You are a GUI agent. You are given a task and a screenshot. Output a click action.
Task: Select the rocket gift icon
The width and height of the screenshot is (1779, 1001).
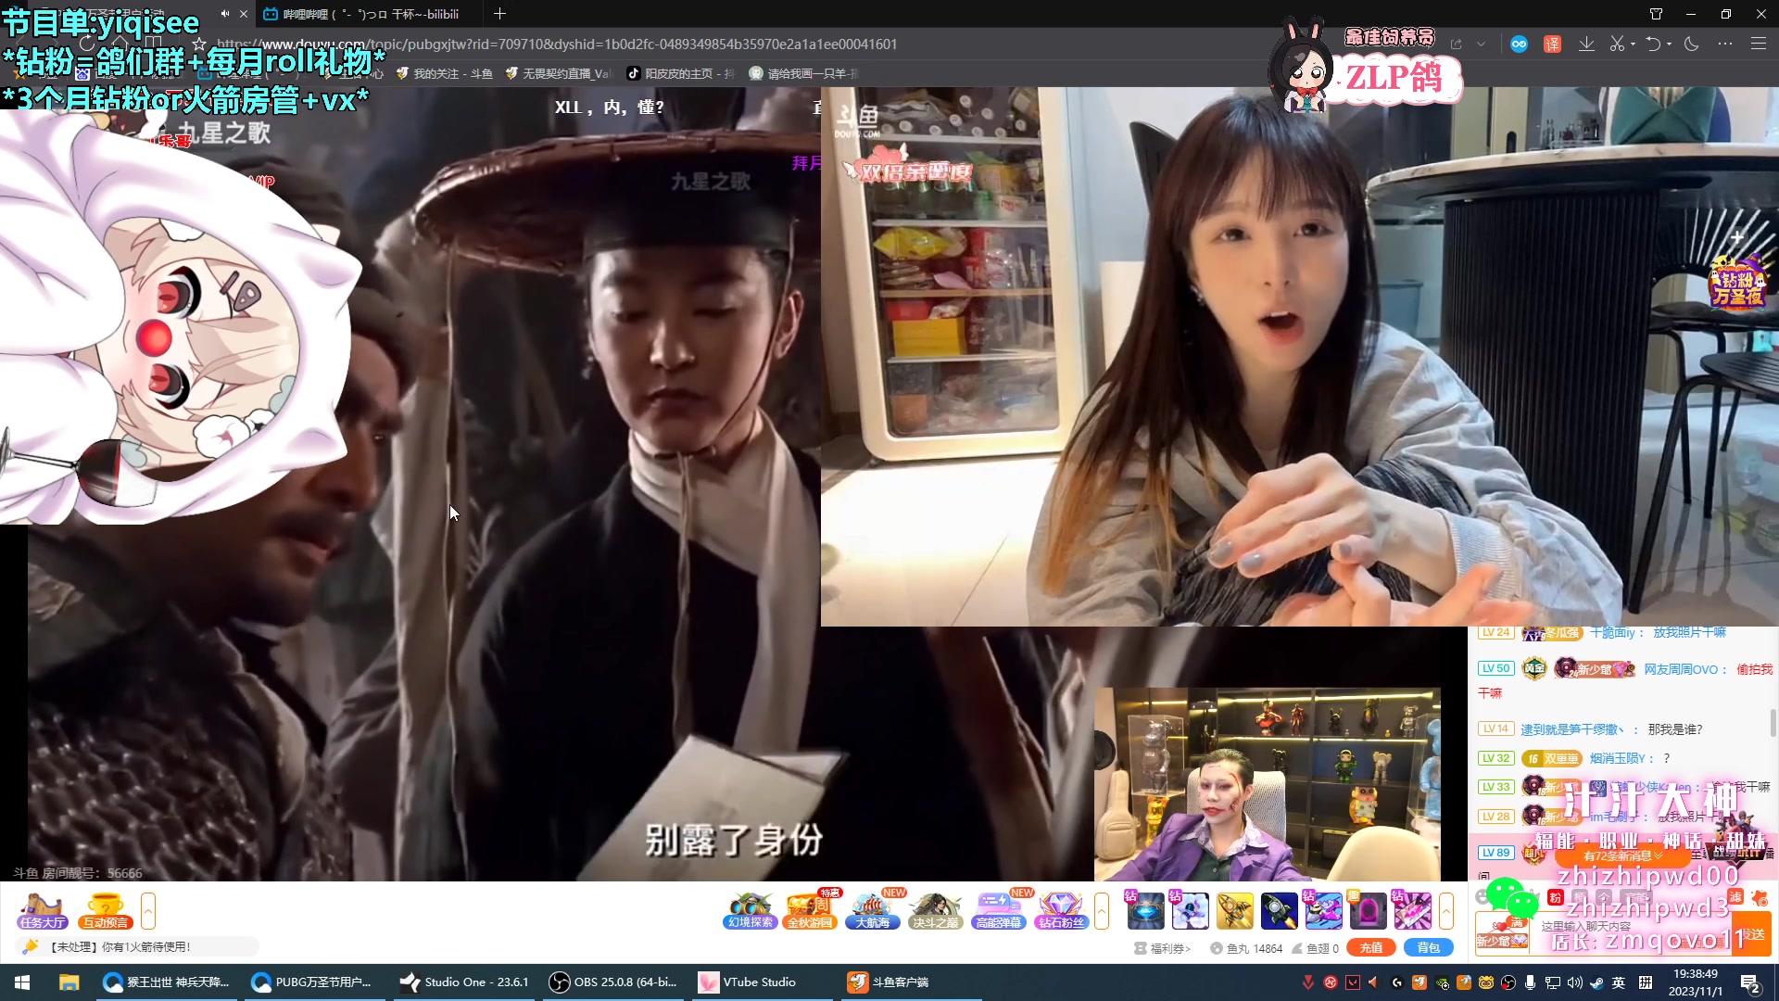(x=1279, y=910)
